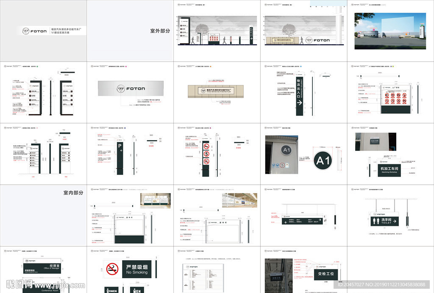Click the workshop photo with hanging '交检工位' sign

pos(278,276)
